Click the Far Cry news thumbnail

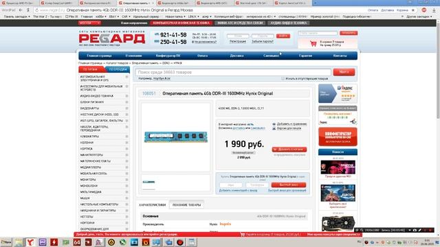coord(338,193)
